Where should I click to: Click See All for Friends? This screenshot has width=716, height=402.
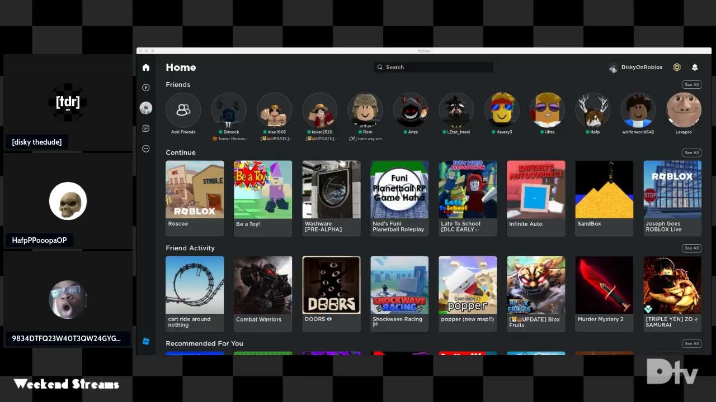click(x=692, y=85)
